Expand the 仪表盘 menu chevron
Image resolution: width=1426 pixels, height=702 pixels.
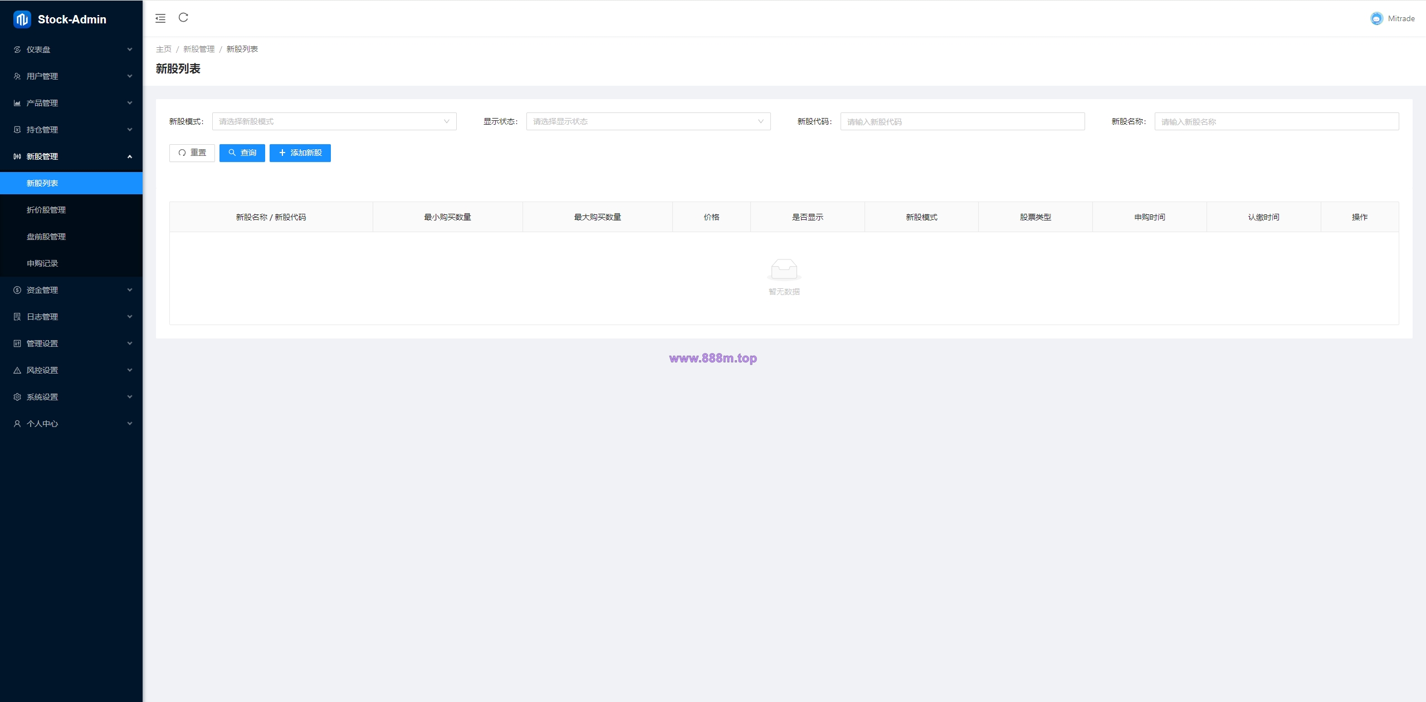click(130, 50)
